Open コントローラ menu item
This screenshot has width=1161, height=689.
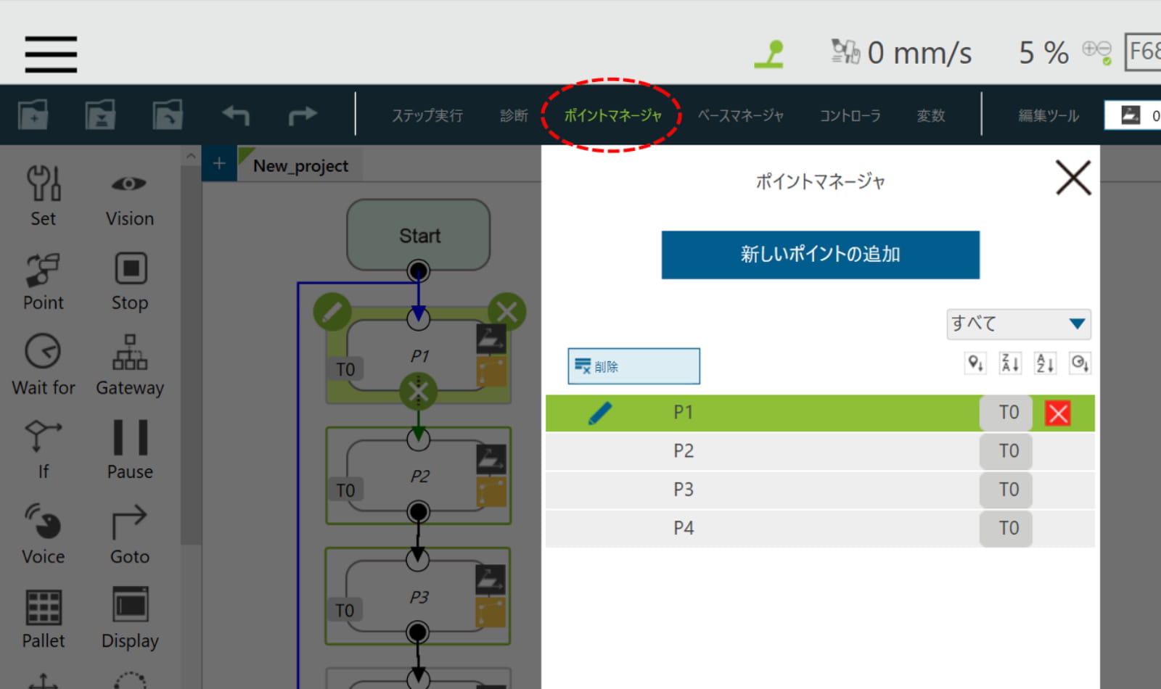click(850, 115)
